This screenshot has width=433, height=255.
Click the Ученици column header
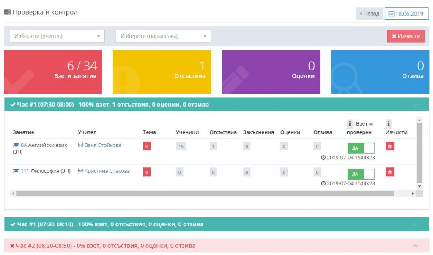point(187,132)
